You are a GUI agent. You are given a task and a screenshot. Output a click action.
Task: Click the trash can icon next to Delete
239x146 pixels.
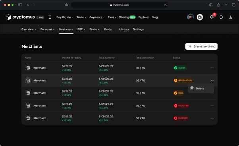point(192,88)
